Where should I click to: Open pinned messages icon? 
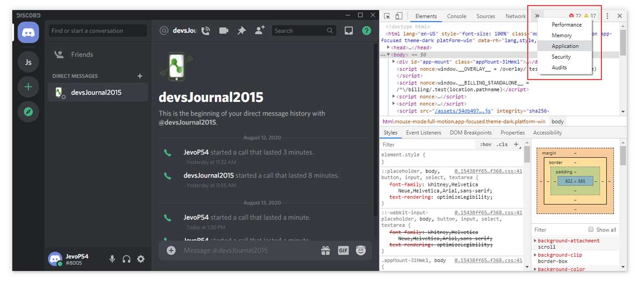242,31
